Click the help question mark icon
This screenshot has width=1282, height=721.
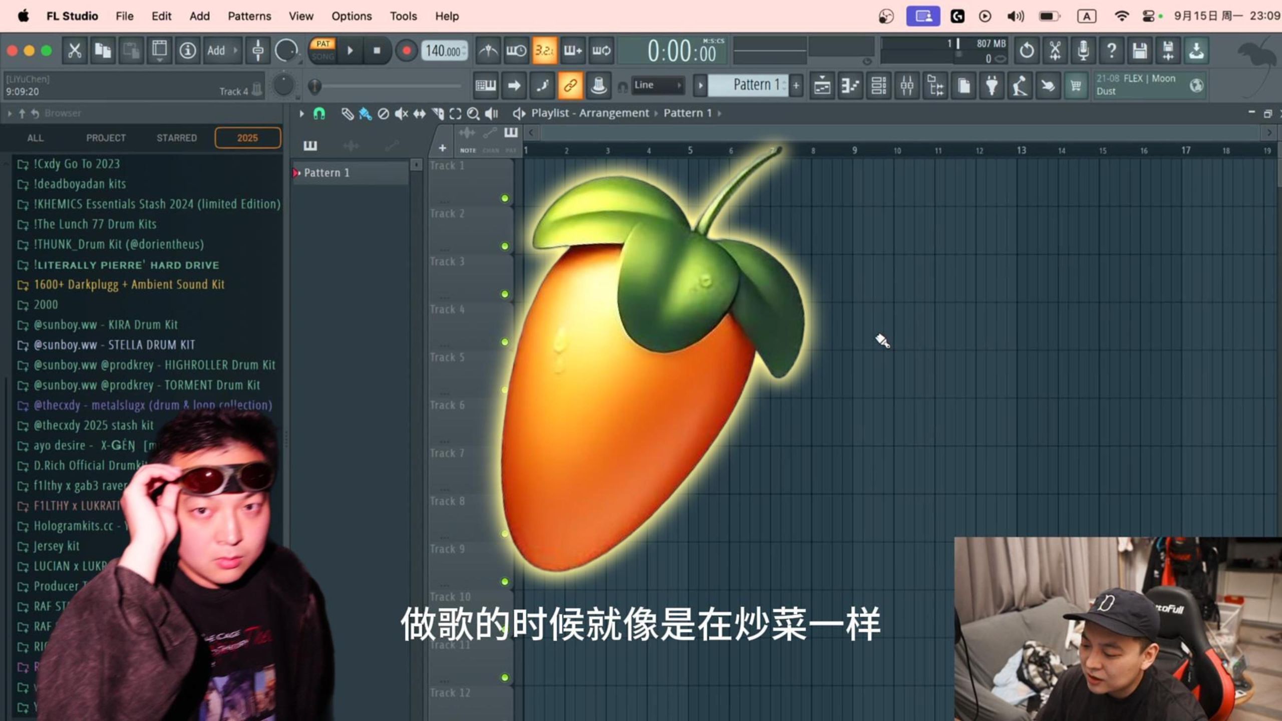(x=1111, y=51)
